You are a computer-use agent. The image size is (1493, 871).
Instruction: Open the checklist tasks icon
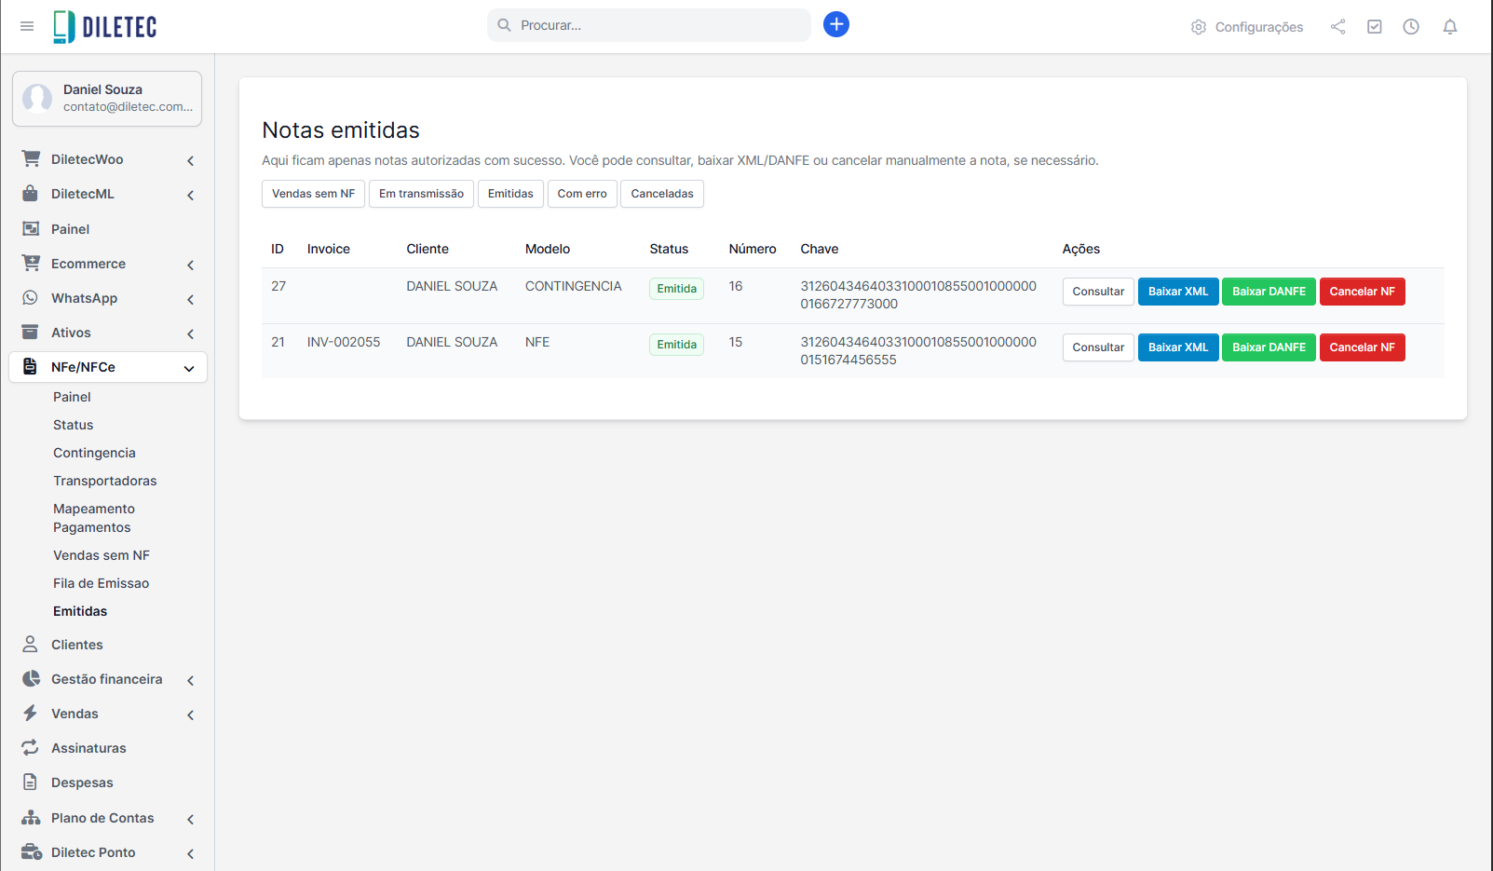point(1374,27)
